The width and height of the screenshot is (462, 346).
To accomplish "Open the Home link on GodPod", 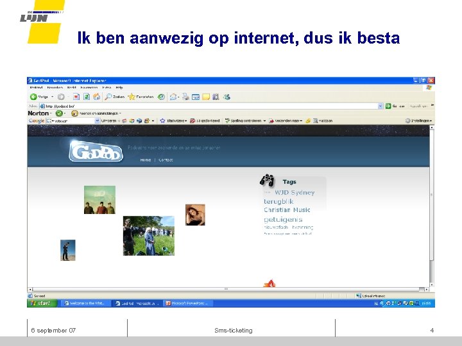I will 146,160.
